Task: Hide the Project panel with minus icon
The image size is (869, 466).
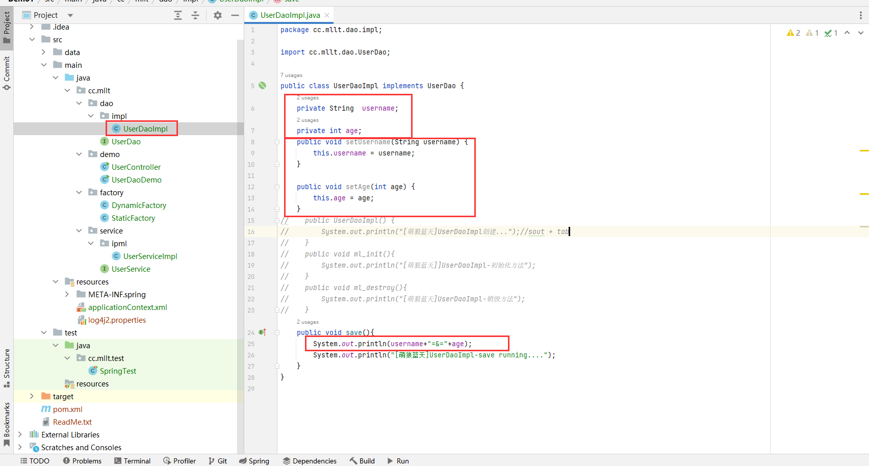Action: 235,15
